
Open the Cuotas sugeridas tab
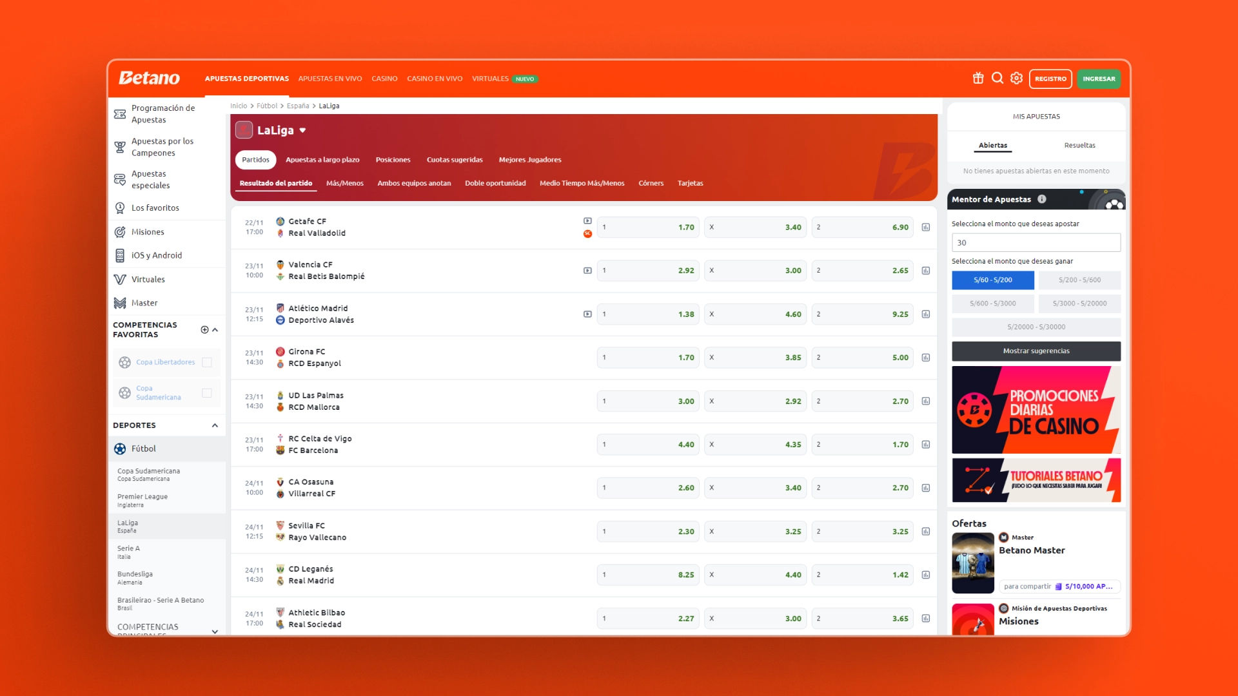[x=455, y=160]
